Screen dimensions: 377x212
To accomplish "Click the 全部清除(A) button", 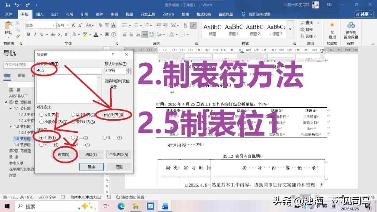I will click(119, 155).
